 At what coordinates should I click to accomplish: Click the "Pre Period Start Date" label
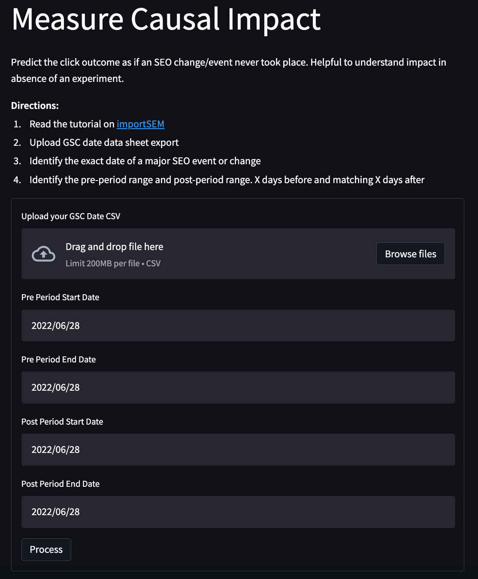tap(60, 297)
